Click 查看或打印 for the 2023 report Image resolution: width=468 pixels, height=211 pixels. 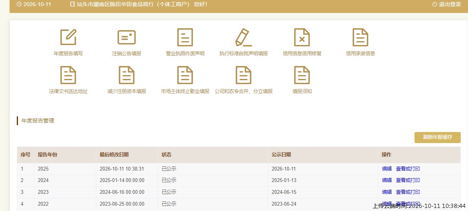point(408,192)
